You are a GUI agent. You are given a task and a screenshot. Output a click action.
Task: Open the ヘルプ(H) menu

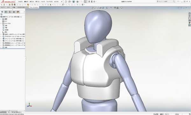(x=56, y=2)
